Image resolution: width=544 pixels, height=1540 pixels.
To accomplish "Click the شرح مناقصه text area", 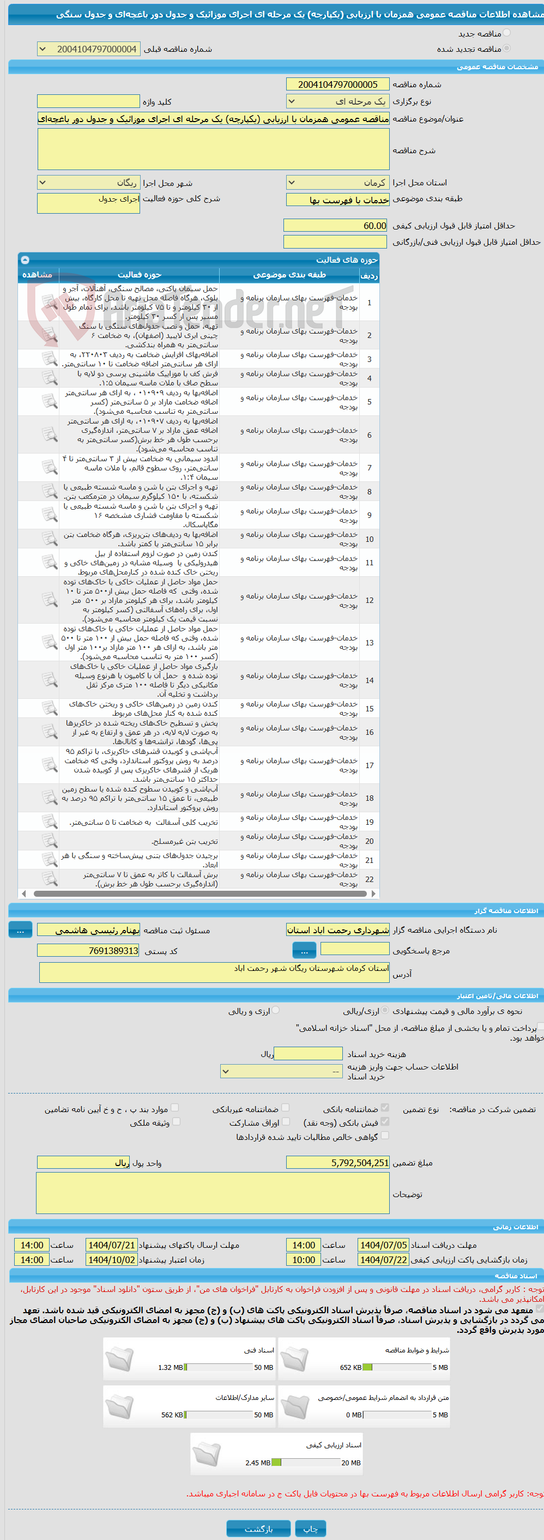I will (214, 149).
